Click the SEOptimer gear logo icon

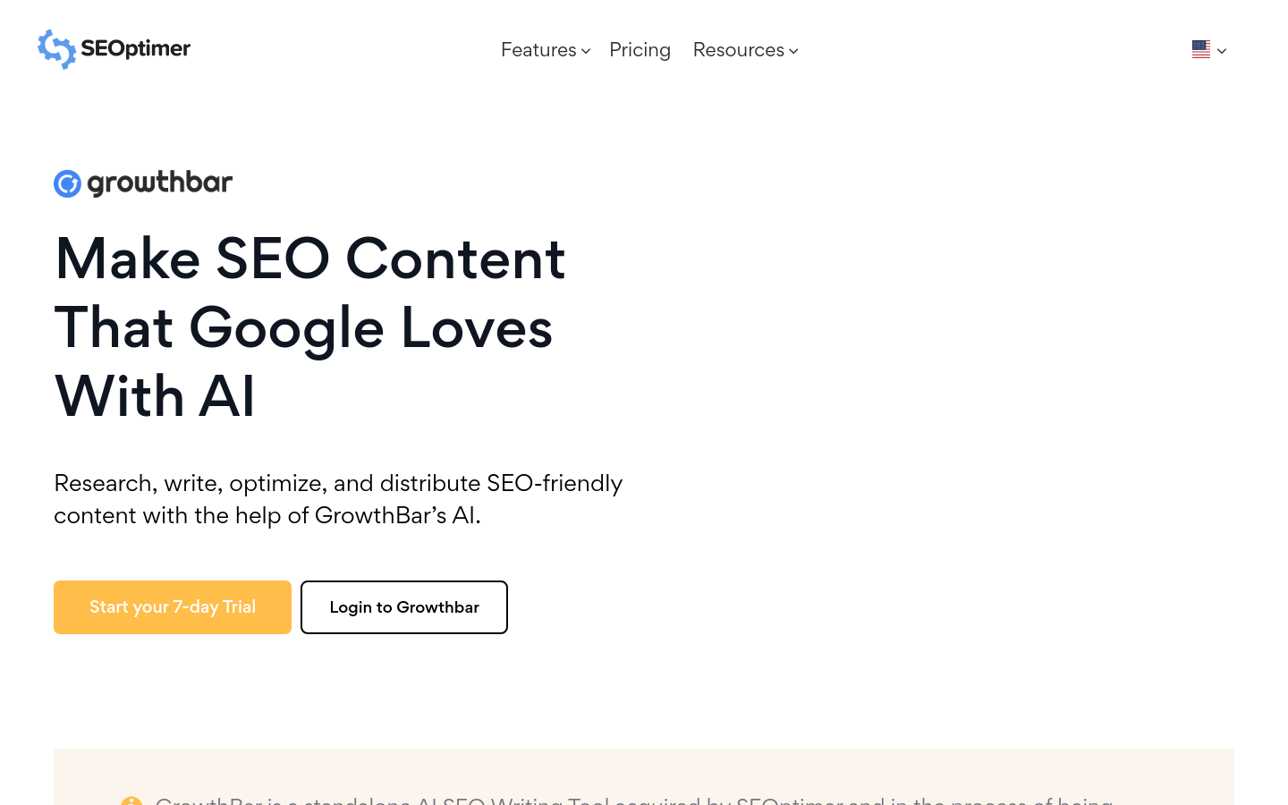pyautogui.click(x=56, y=49)
